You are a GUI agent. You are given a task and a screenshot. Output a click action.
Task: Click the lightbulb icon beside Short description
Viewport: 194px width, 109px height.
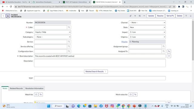point(169,56)
